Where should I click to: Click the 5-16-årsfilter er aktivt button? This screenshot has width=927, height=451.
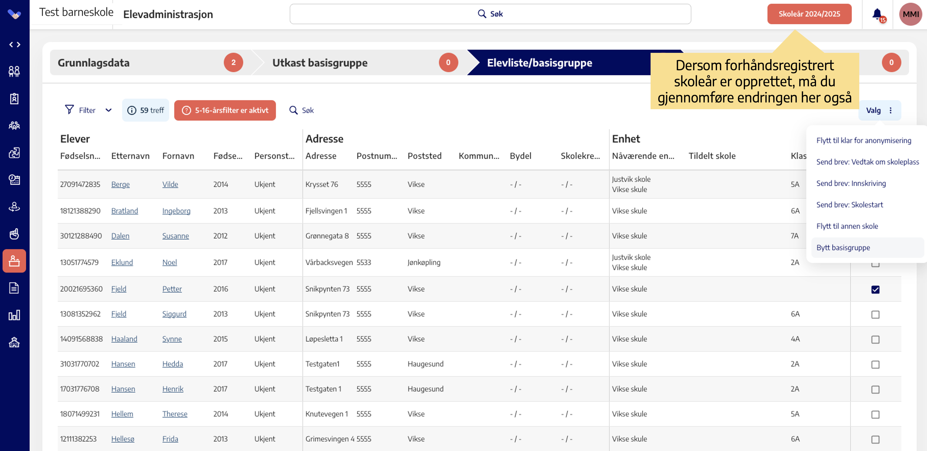pos(225,110)
